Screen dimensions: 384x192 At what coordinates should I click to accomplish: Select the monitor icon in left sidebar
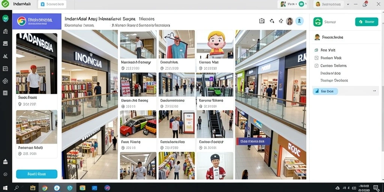tap(5, 43)
